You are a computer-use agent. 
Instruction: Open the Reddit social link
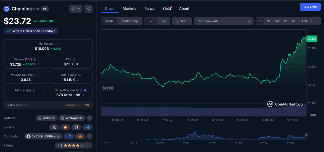pyautogui.click(x=65, y=127)
